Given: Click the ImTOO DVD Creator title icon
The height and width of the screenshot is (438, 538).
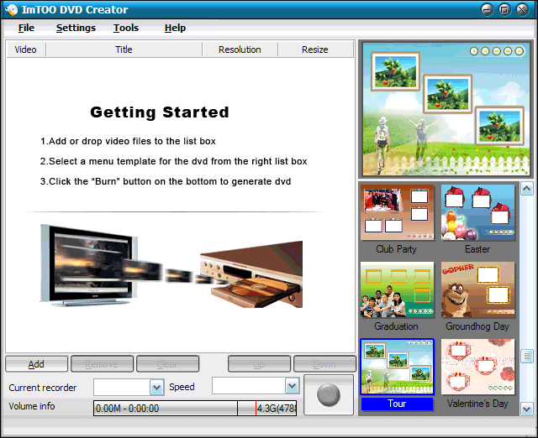Looking at the screenshot, I should pyautogui.click(x=12, y=9).
